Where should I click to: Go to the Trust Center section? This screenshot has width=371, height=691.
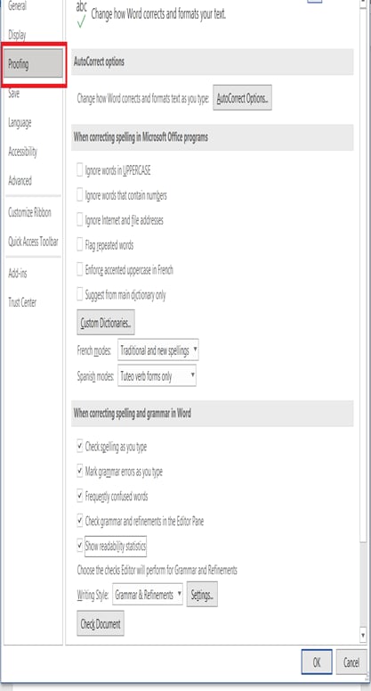[22, 302]
